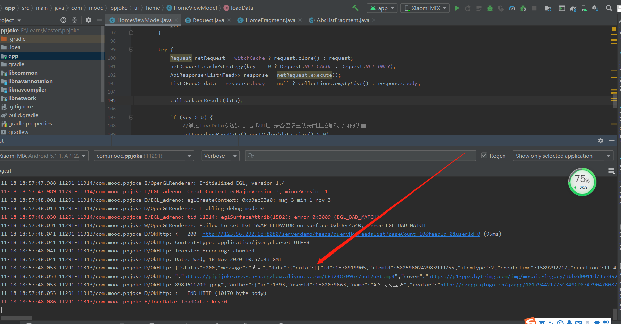
Task: Open the pipijoke aliyuncs mp4 link
Action: [x=289, y=276]
